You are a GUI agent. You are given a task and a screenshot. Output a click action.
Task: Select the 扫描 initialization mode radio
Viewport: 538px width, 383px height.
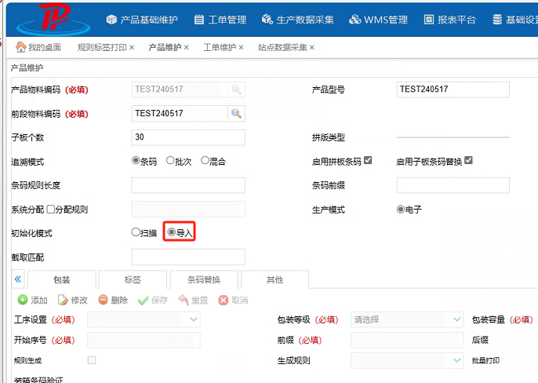pyautogui.click(x=136, y=232)
